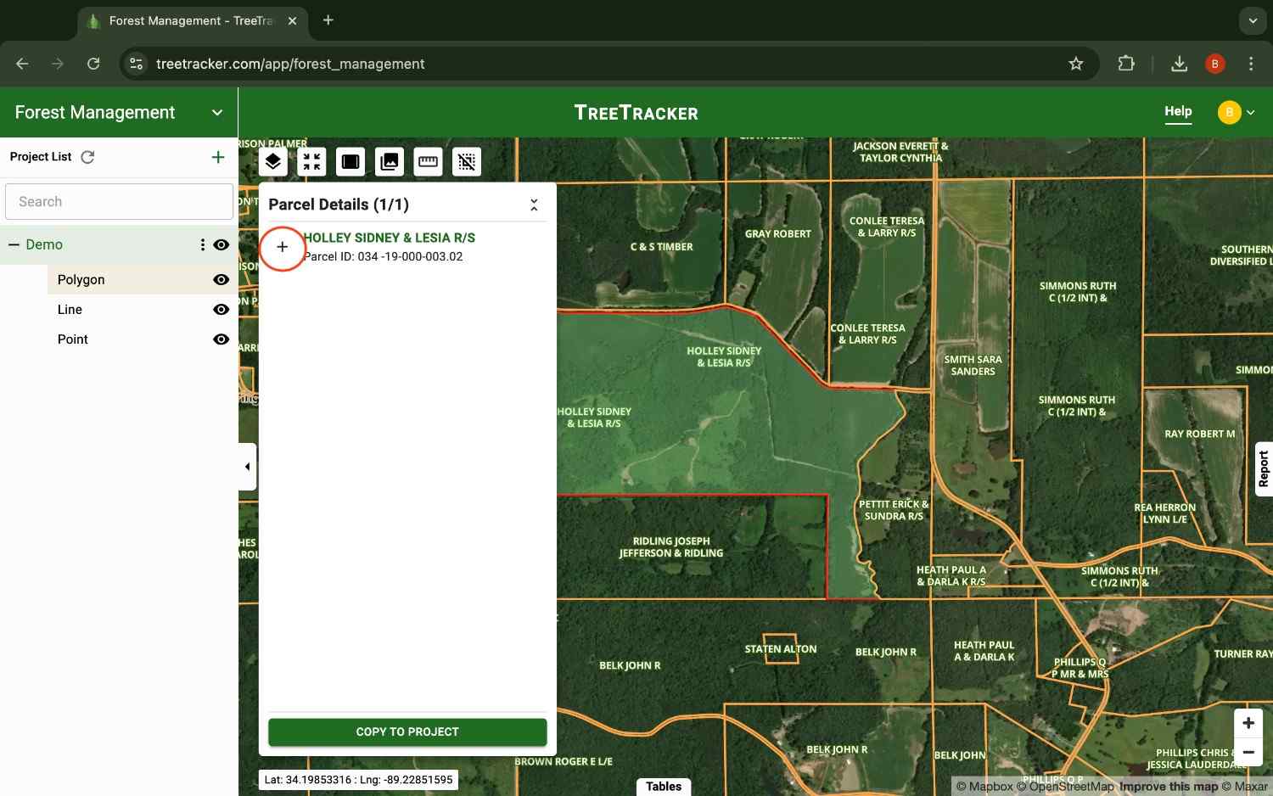This screenshot has height=796, width=1273.
Task: Hide the Point layer
Action: [x=221, y=339]
